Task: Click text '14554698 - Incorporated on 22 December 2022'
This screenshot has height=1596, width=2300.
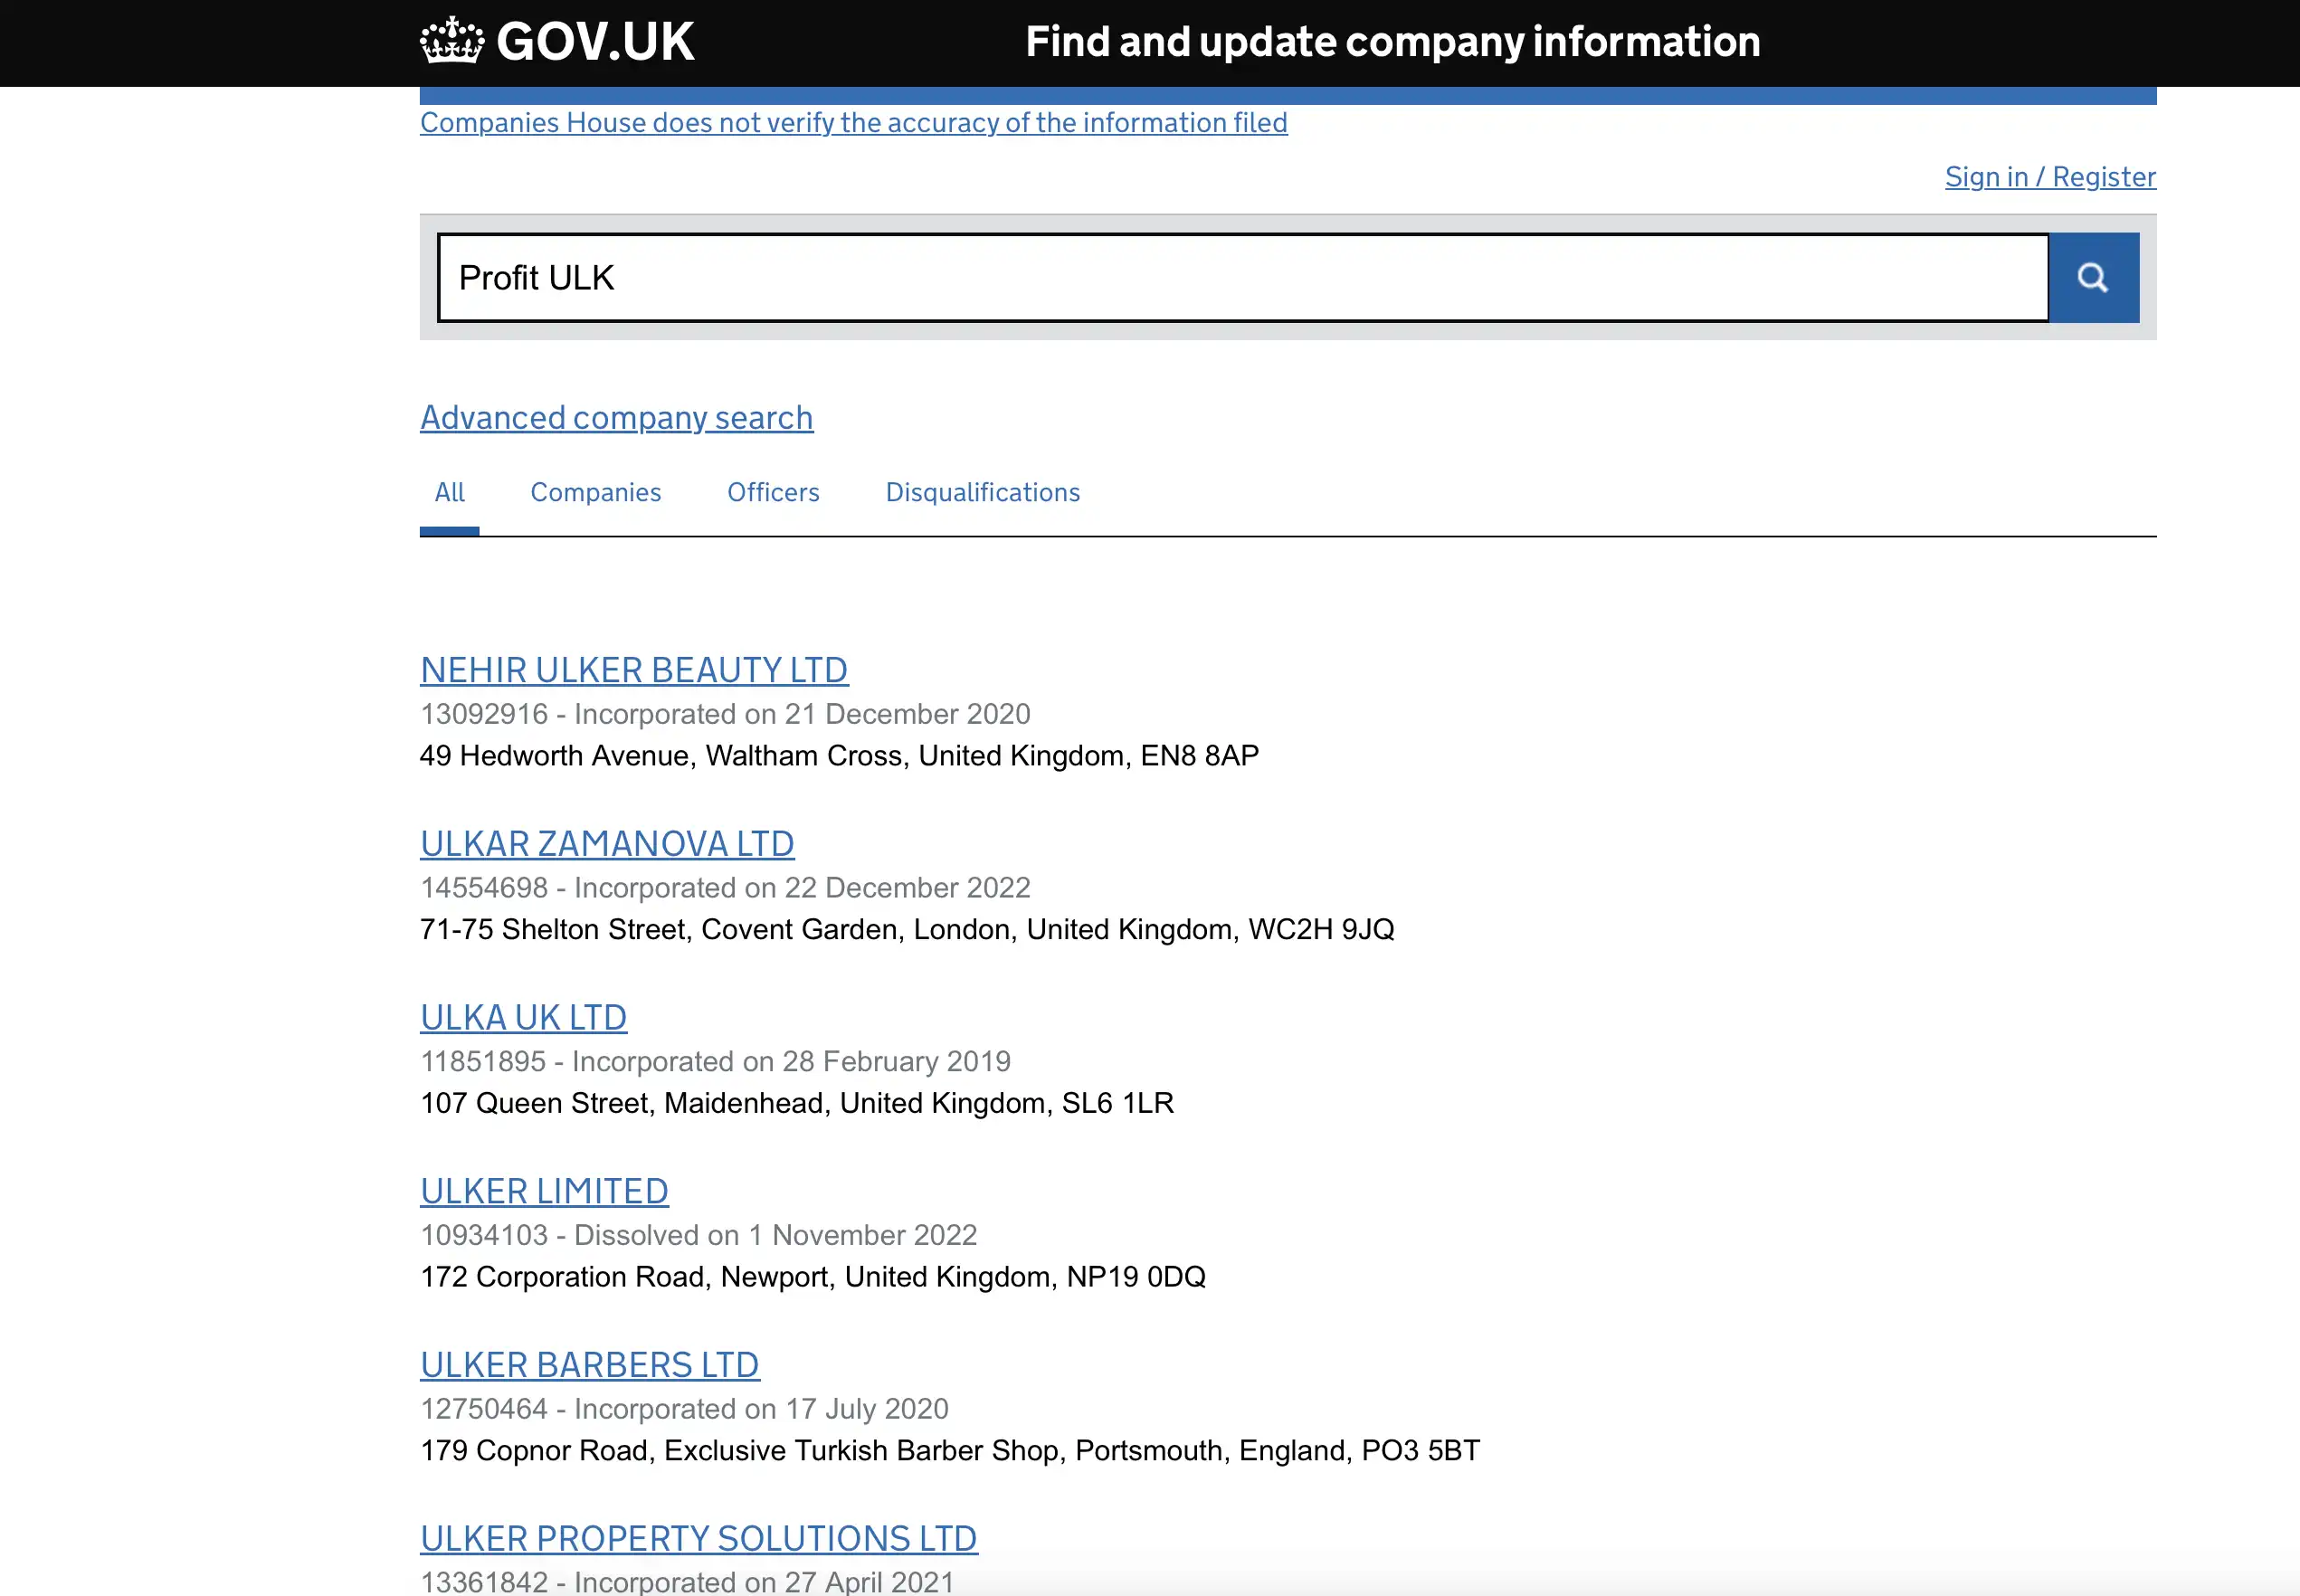Action: (725, 888)
